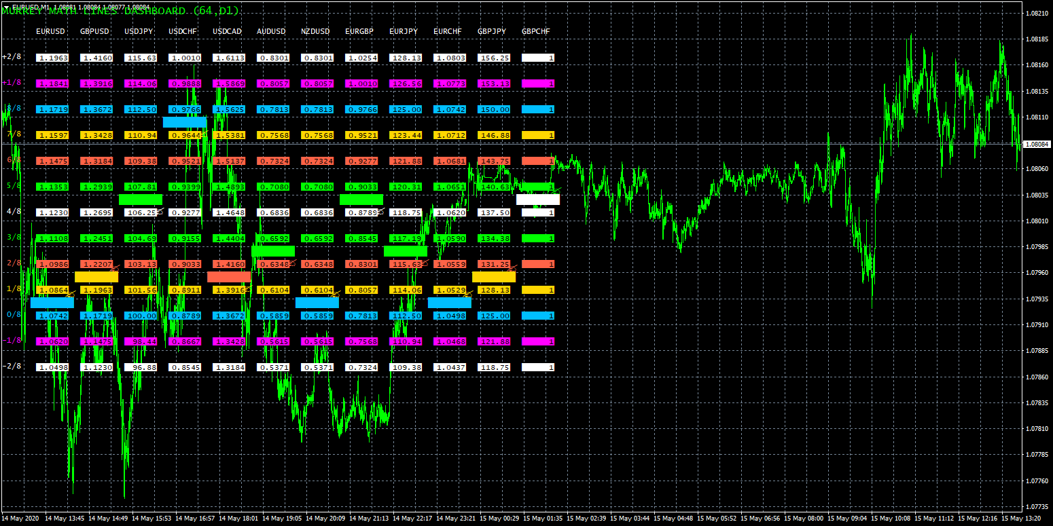Click the green position bar in EURJPY column
The width and height of the screenshot is (1053, 526).
pyautogui.click(x=406, y=251)
